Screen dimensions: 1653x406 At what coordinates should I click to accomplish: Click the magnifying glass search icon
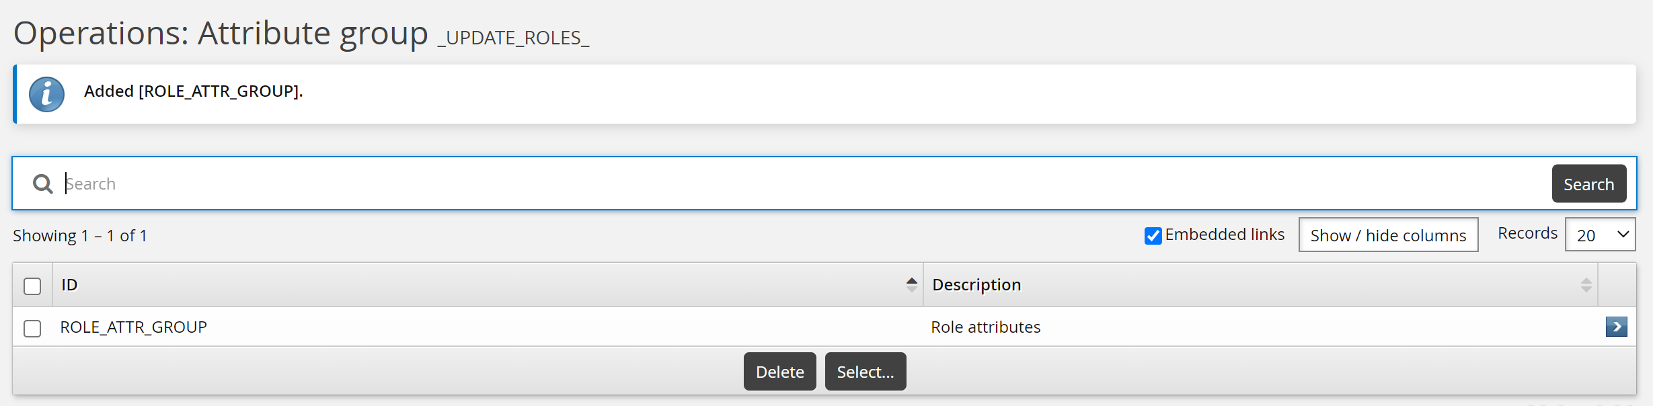tap(42, 183)
